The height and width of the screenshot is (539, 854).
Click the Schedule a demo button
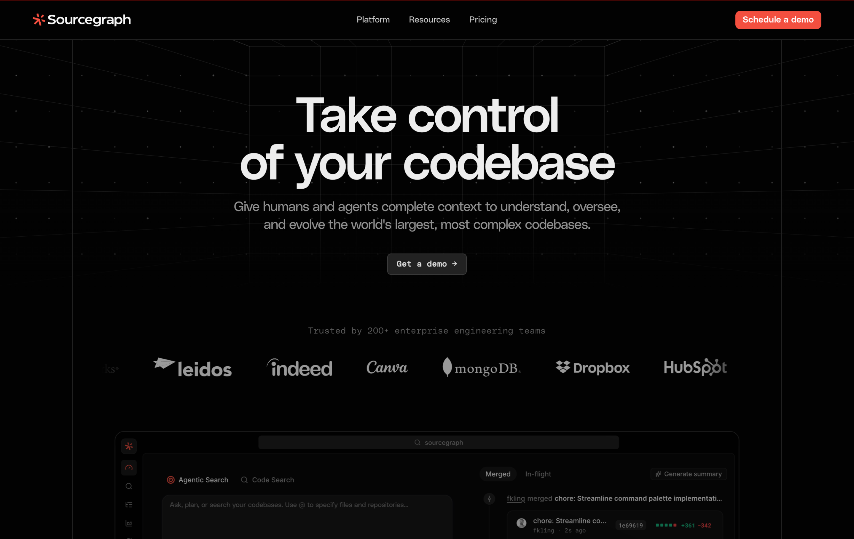pos(778,20)
